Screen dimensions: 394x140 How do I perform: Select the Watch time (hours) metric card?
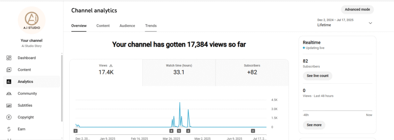tap(179, 73)
